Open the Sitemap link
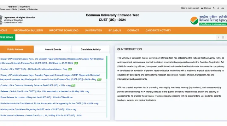Screen dimensions: 227x126 click(x=206, y=8)
